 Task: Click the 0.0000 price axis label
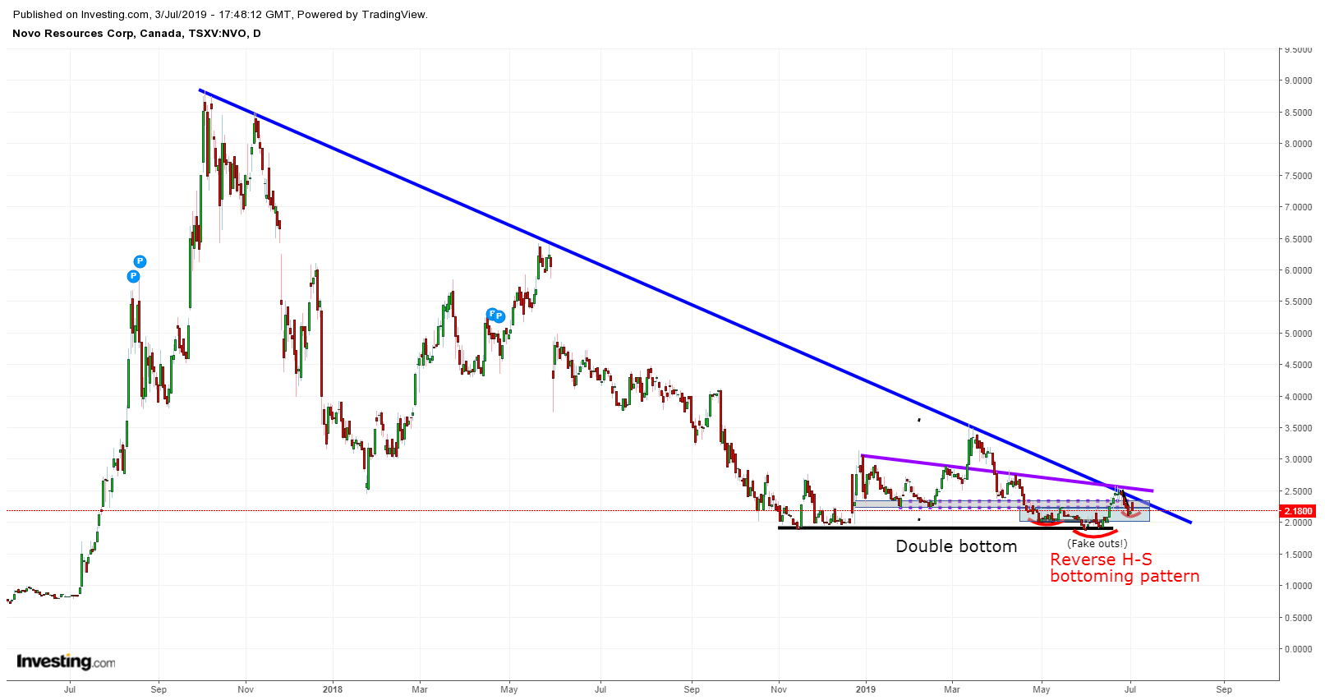tap(1299, 649)
